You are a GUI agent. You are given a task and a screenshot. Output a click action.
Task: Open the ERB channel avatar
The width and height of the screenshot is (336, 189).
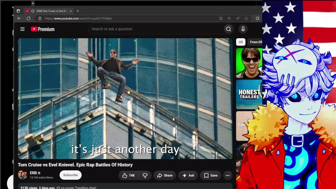point(22,175)
